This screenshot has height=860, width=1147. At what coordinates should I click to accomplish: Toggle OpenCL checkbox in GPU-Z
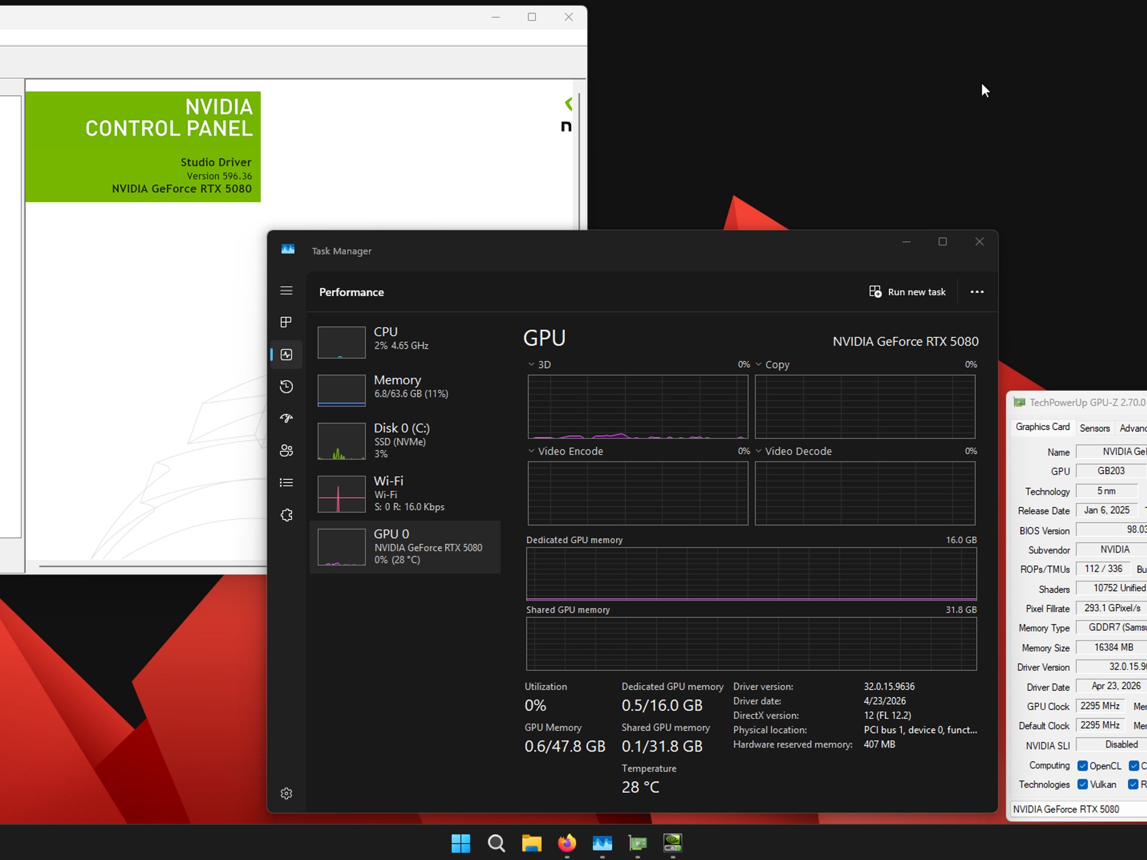click(1083, 766)
